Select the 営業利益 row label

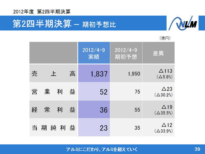pos(53,91)
